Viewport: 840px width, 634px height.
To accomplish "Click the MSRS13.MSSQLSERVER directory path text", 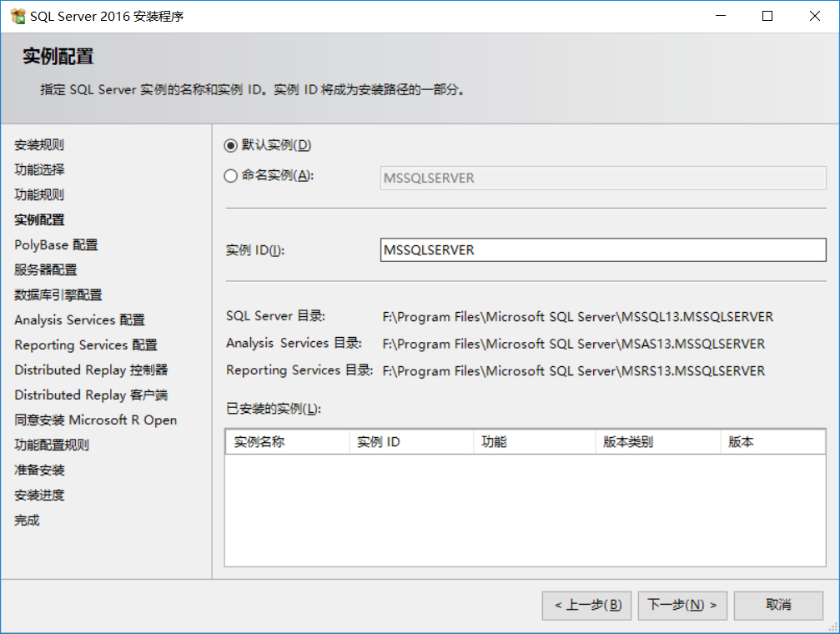I will tap(574, 371).
